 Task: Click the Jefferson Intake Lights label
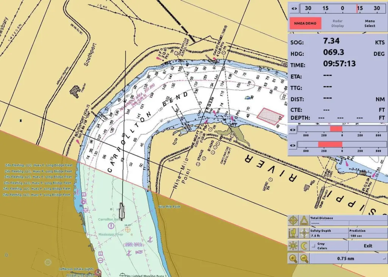[76, 269]
